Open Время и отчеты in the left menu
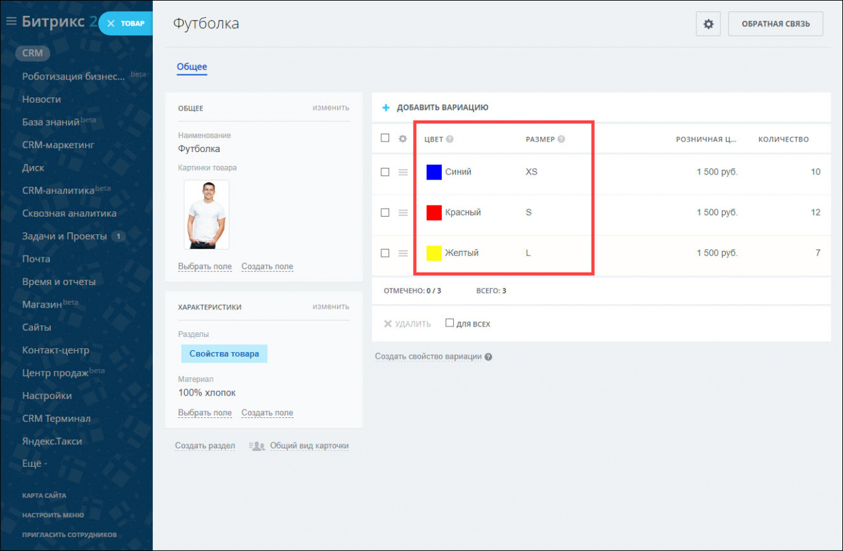The height and width of the screenshot is (551, 843). pyautogui.click(x=59, y=282)
